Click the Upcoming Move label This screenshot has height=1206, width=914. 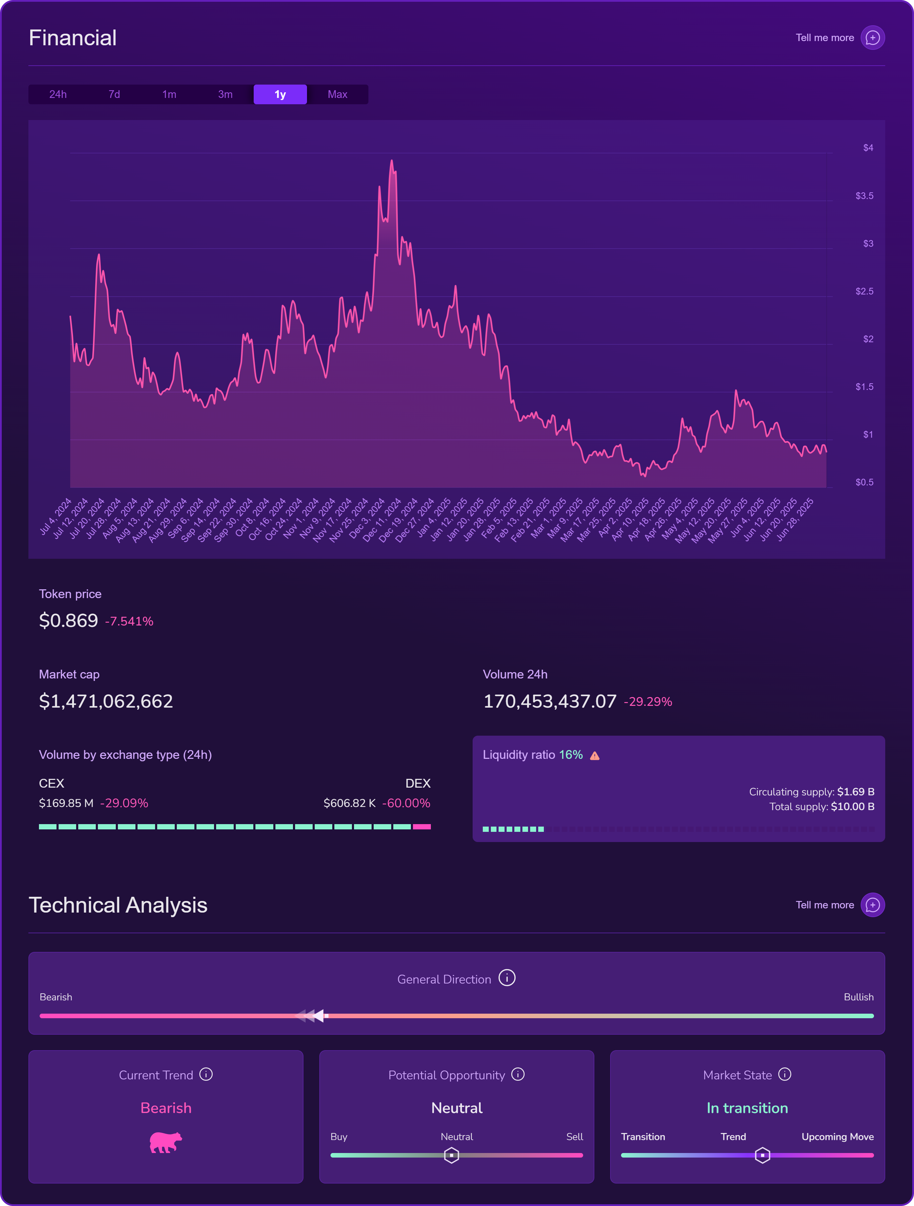pos(837,1137)
